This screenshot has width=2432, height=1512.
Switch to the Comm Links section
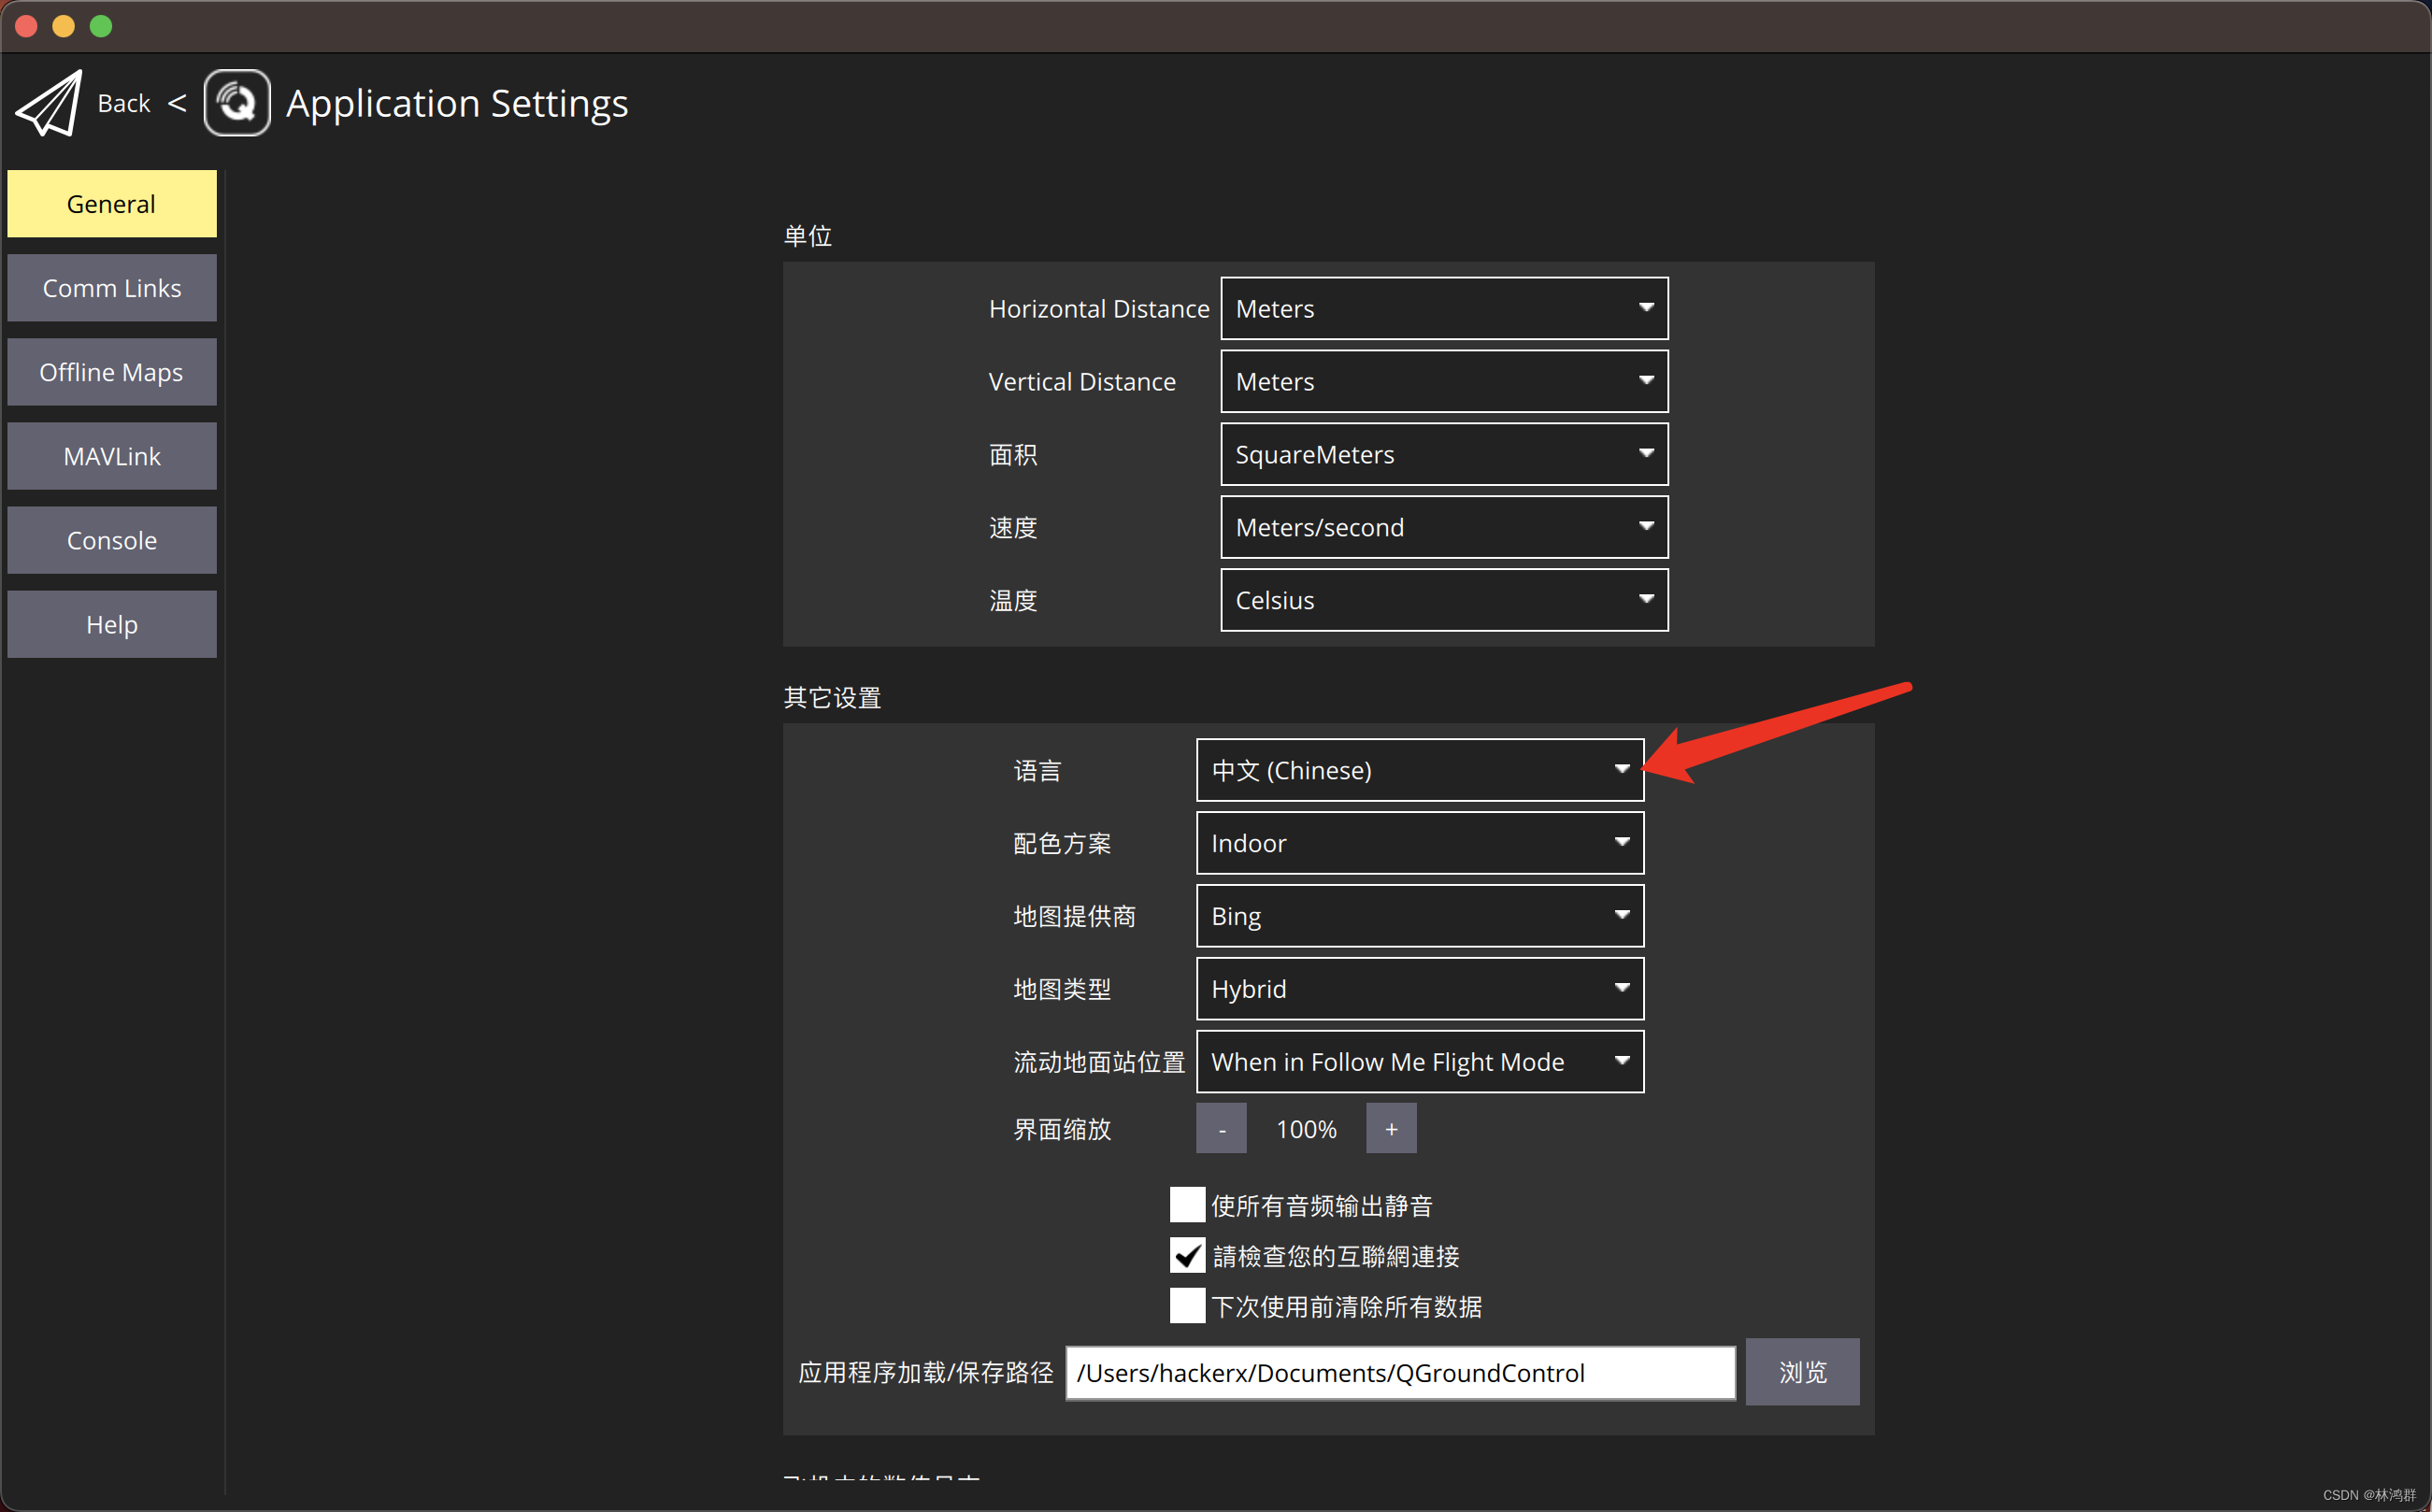click(112, 287)
